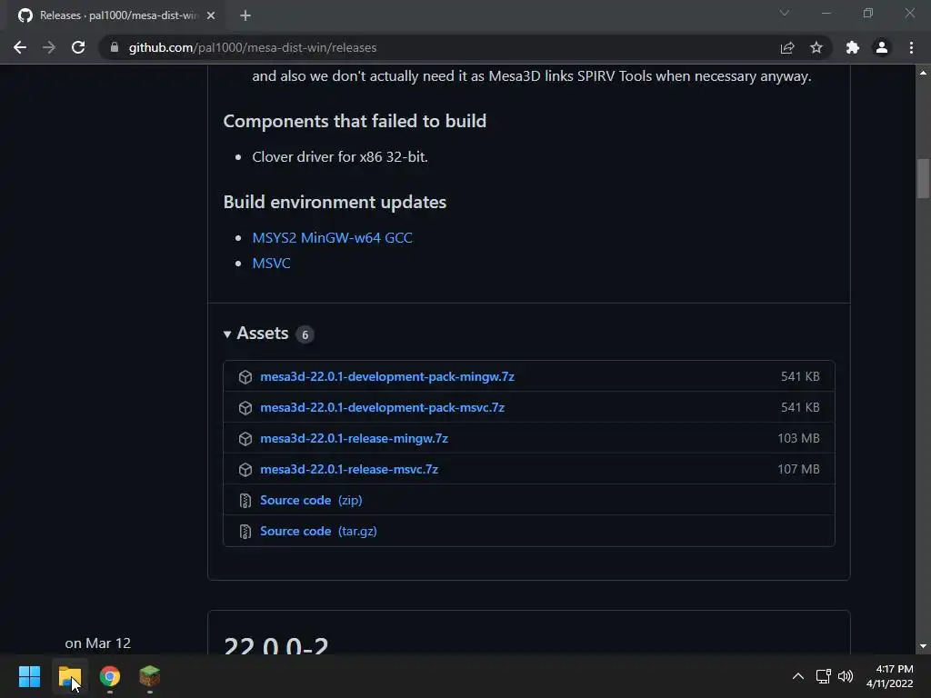Download mesa3d-22.0.1-release-msvc.7z
931x698 pixels.
pos(349,469)
